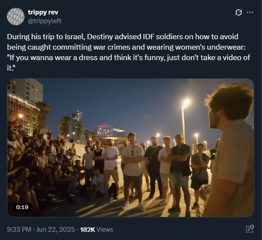Open the trippy rev display name
This screenshot has height=240, width=262.
pos(43,12)
